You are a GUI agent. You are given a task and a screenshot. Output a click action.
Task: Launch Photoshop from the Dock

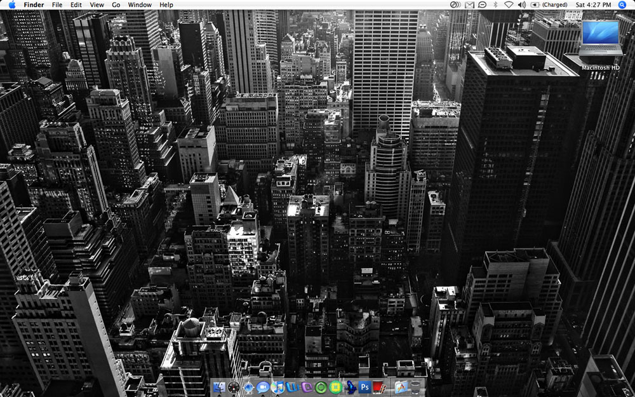(364, 387)
